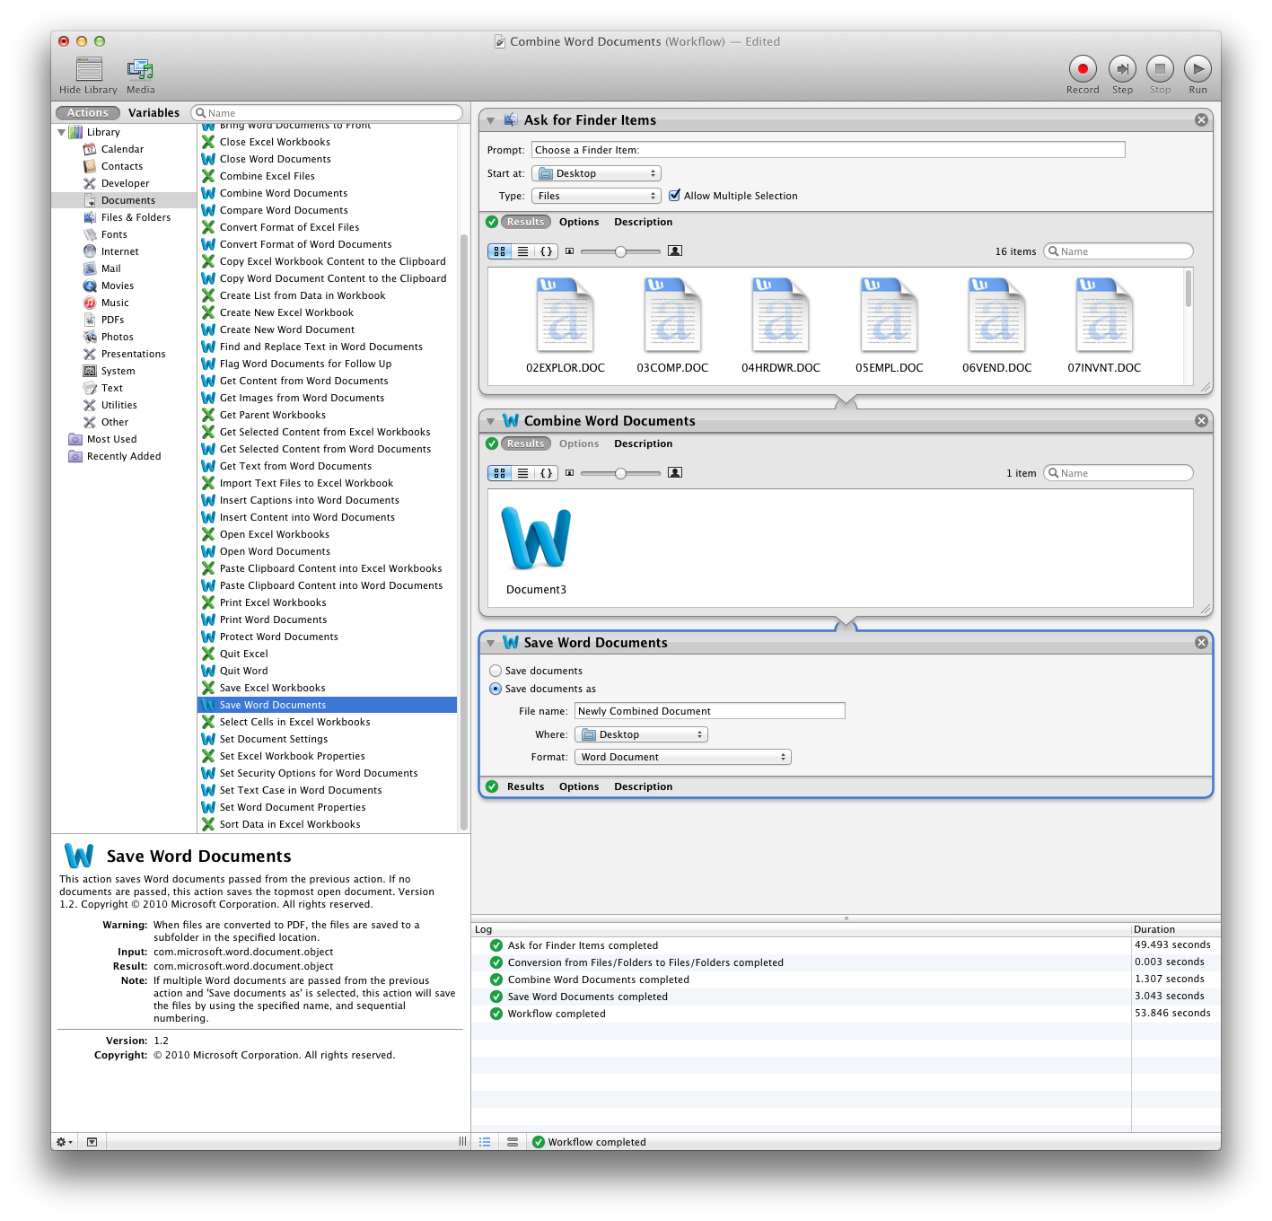The width and height of the screenshot is (1272, 1221).
Task: Open the "Start at" Desktop dropdown
Action: point(597,173)
